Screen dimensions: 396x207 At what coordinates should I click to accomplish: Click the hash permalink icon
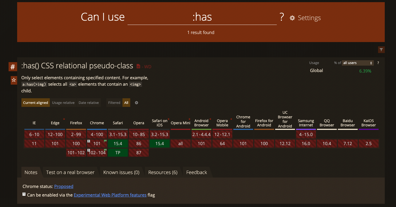coord(13,67)
